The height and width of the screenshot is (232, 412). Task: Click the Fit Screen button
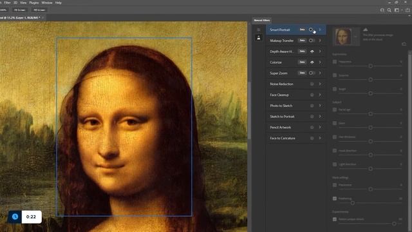coord(20,10)
